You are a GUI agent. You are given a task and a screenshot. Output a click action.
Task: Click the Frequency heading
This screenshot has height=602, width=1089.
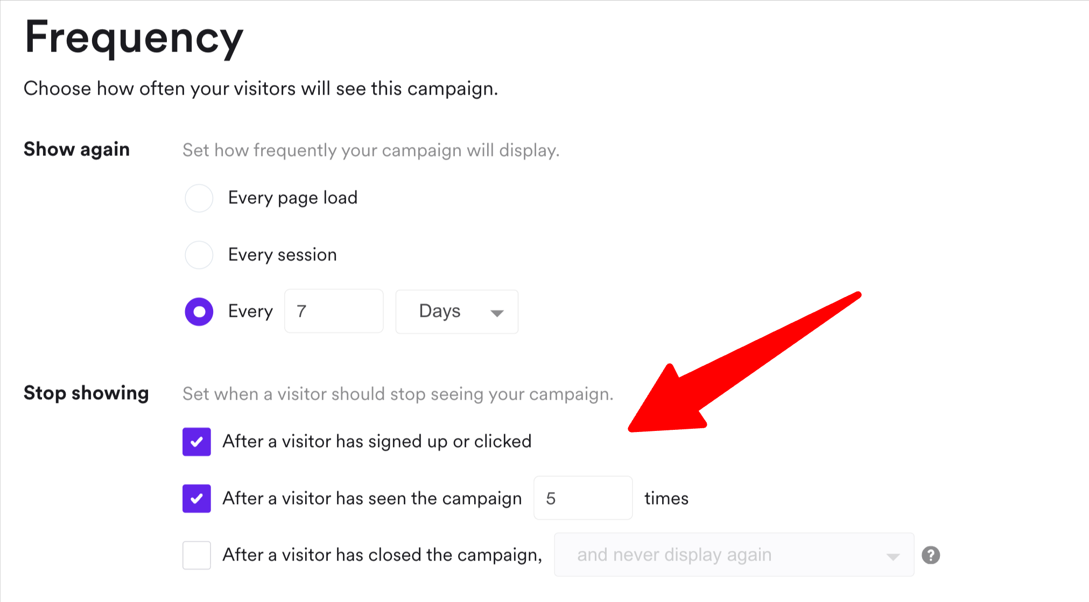pos(134,38)
